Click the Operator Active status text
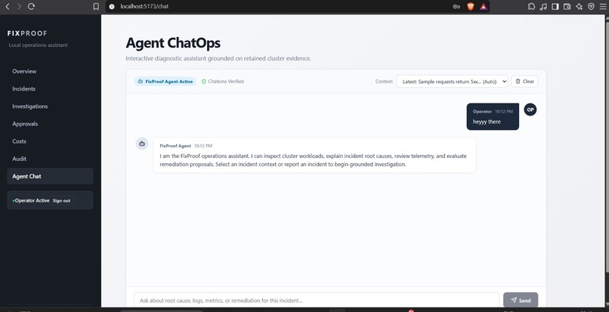The image size is (609, 312). coord(32,201)
